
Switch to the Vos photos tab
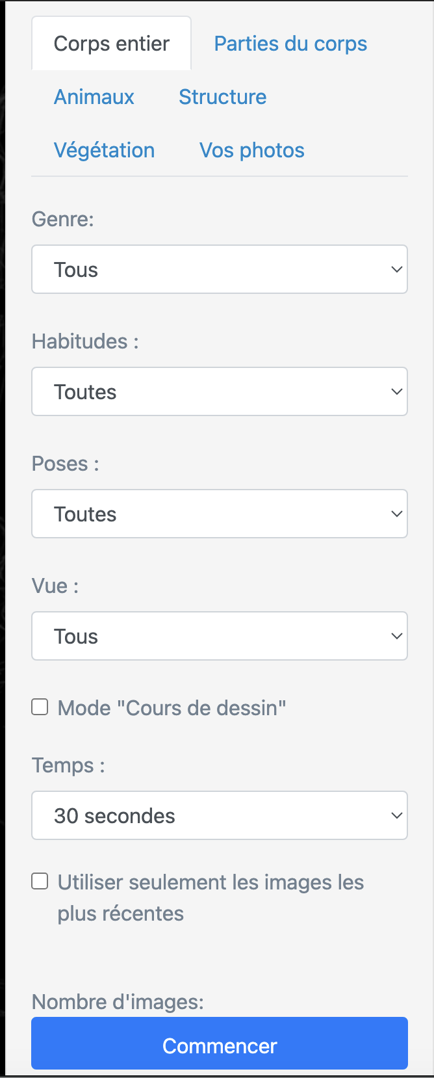[252, 150]
